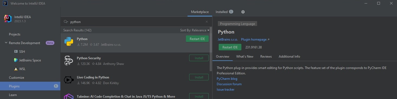Click the Beta badge beside Remote Development
This screenshot has height=99, width=397.
point(50,43)
